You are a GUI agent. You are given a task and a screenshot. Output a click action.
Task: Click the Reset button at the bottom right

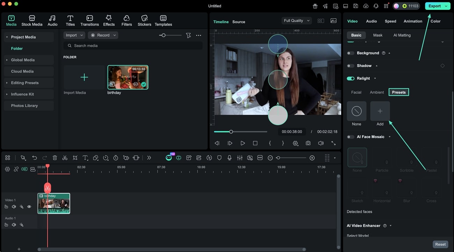coord(440,244)
